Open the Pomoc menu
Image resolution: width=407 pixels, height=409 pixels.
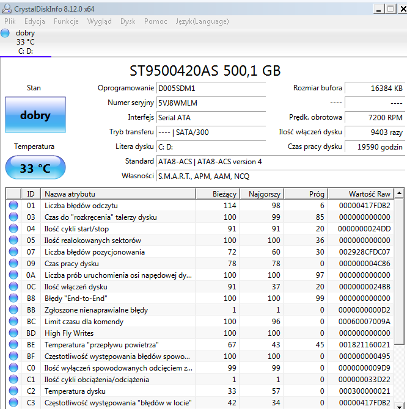[x=156, y=21]
